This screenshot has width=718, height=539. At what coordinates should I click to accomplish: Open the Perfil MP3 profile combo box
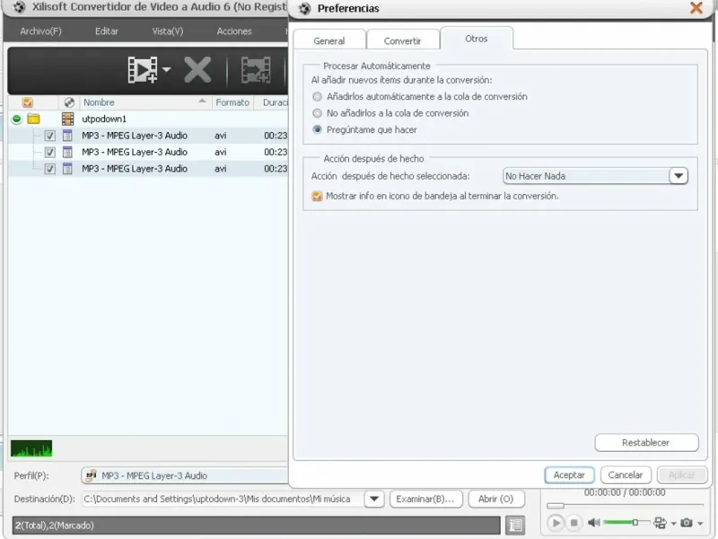[185, 476]
